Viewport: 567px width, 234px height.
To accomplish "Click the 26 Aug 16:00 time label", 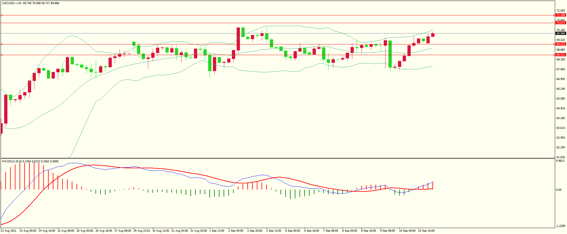I will (104, 231).
